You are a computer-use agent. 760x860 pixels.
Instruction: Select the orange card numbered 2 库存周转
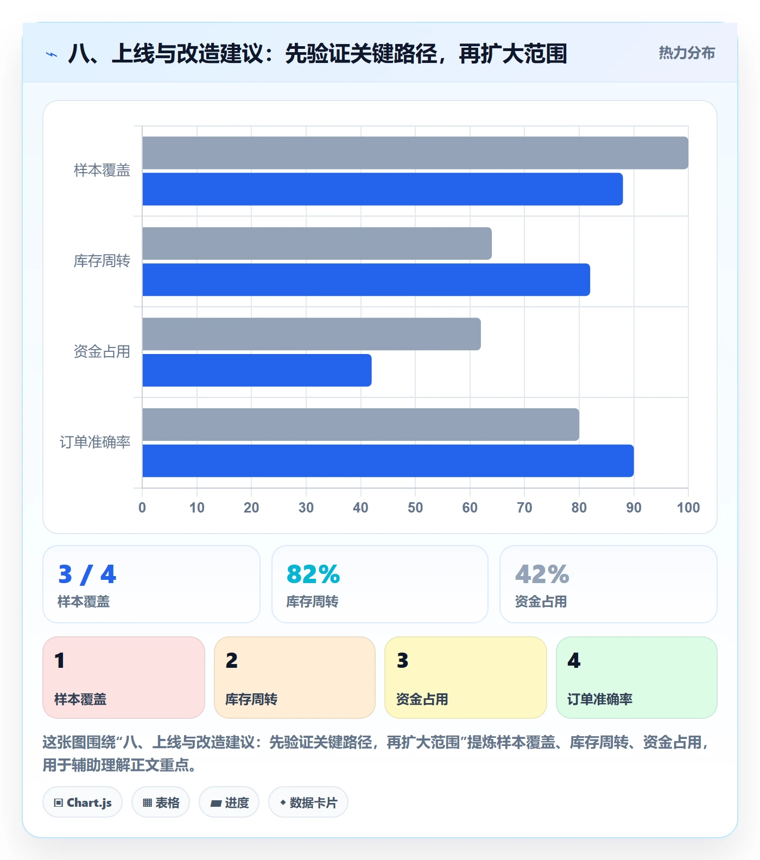pyautogui.click(x=295, y=678)
